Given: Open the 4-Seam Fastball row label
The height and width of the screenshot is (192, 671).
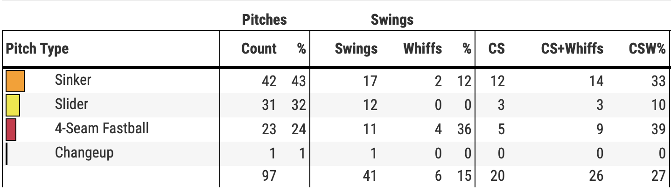Looking at the screenshot, I should pos(102,128).
